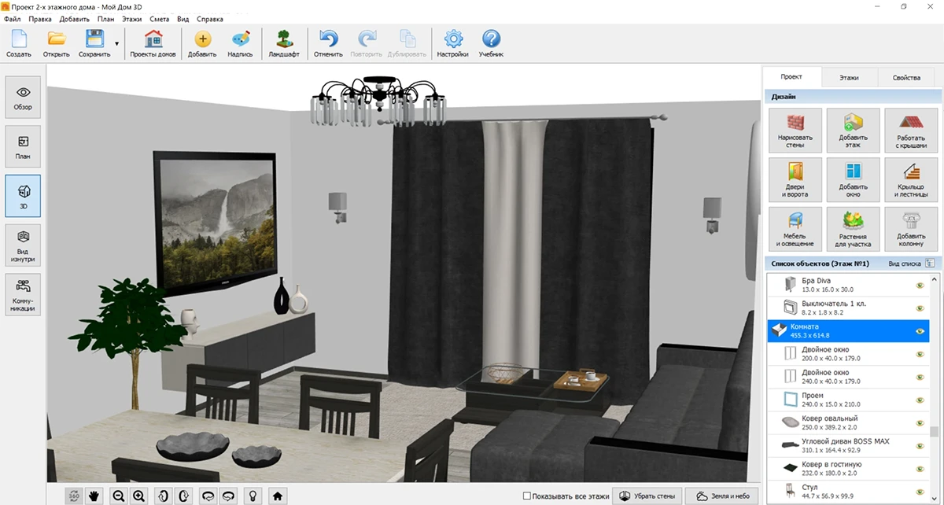Click the home reset-view icon
Viewport: 944px width, 505px height.
pos(276,496)
